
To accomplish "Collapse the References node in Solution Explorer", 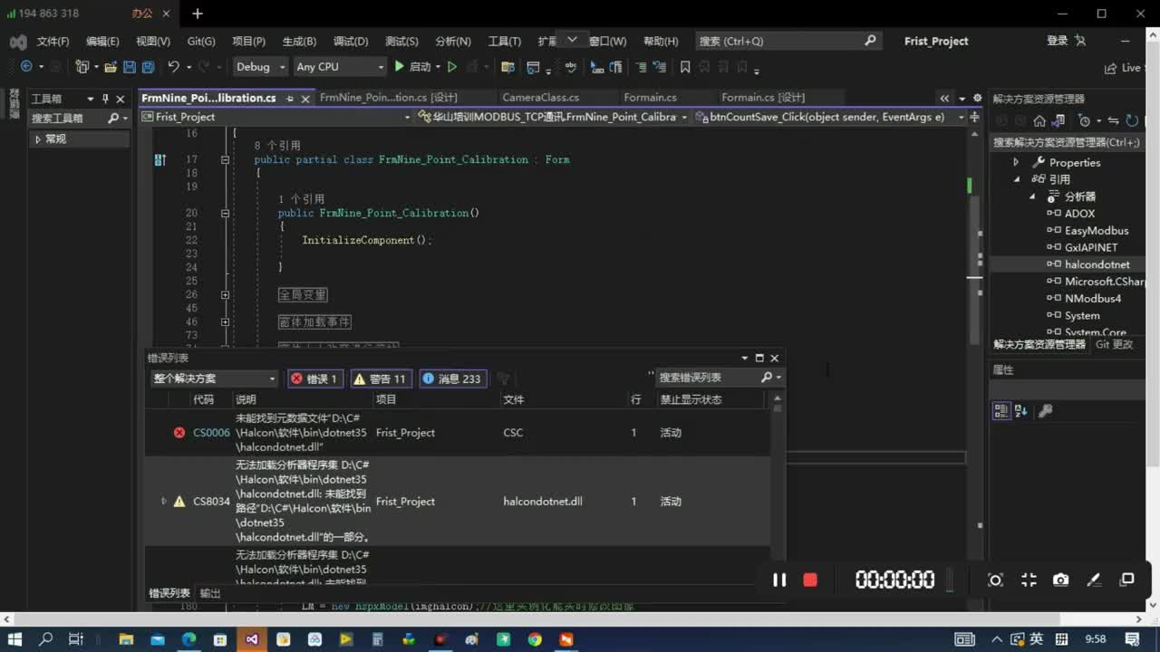I will click(1017, 179).
